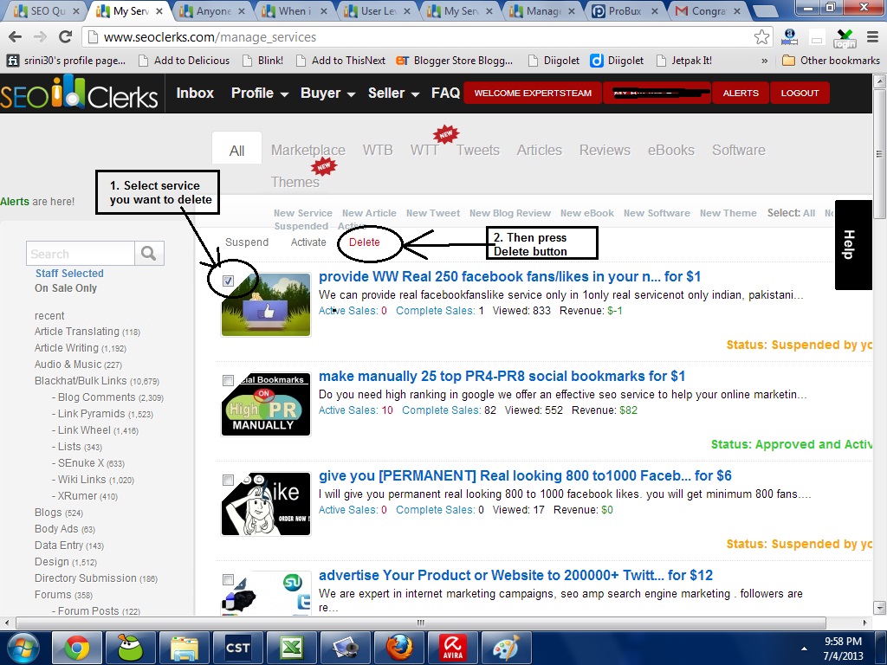887x665 pixels.
Task: Open the Link Wheel subcategory
Action: tap(95, 429)
